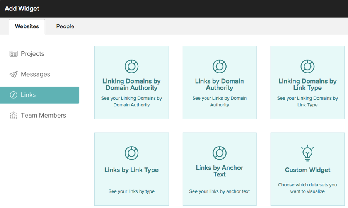The width and height of the screenshot is (348, 208).
Task: Click donut chart icon above Links by Link Type
Action: (x=131, y=153)
